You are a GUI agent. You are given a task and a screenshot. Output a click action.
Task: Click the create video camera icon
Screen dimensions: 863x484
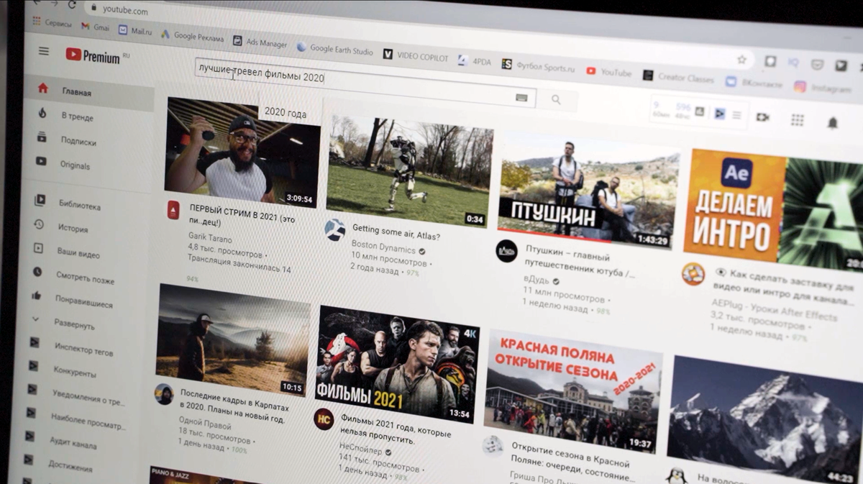[x=762, y=117]
